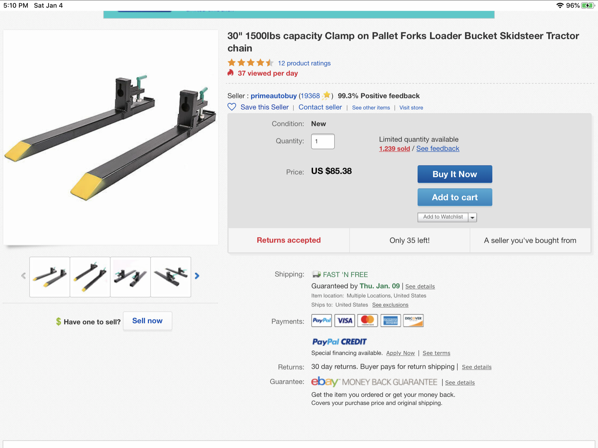
Task: Click the Discover card icon
Action: coord(413,320)
